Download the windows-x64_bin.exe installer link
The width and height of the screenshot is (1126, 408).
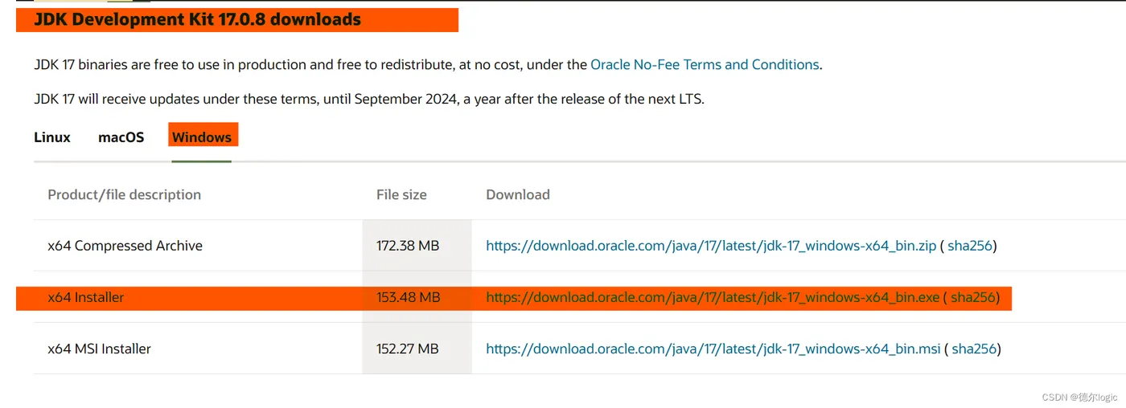(713, 297)
